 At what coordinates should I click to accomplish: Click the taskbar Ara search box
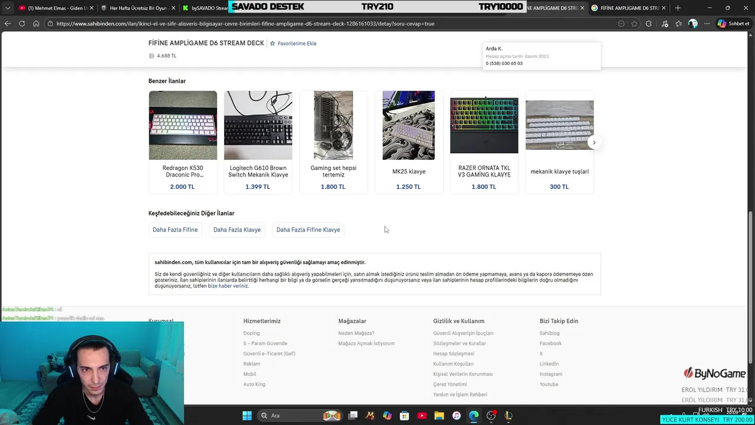pyautogui.click(x=300, y=416)
